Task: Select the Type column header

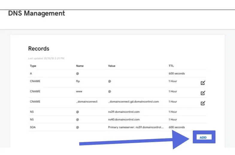Action: tap(33, 66)
